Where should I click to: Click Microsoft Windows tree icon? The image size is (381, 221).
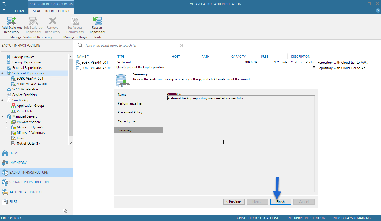(x=14, y=133)
